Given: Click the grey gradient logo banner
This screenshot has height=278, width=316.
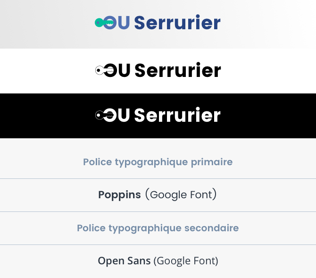Looking at the screenshot, I should click(158, 24).
